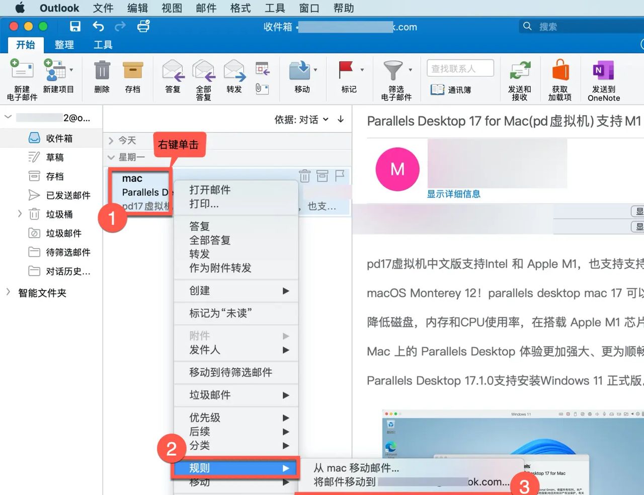Click the attachment icon beside 转发
Viewport: 644px width, 495px height.
[x=262, y=89]
